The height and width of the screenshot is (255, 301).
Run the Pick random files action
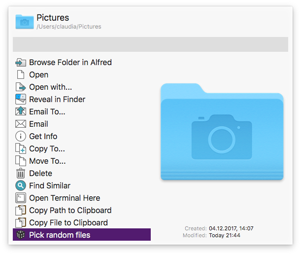[60, 235]
